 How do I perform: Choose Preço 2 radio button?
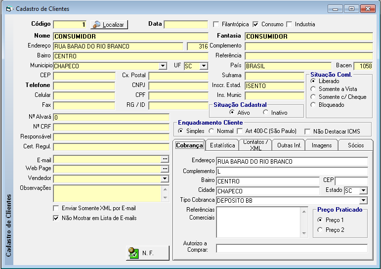click(x=320, y=230)
